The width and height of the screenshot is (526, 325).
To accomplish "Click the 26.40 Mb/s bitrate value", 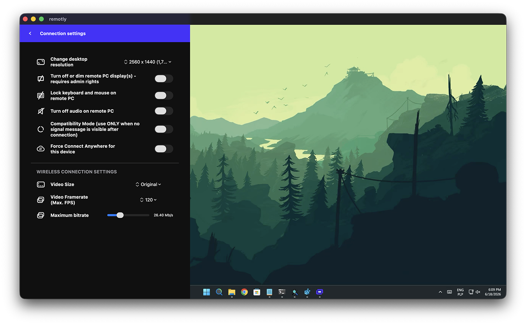I will click(163, 215).
